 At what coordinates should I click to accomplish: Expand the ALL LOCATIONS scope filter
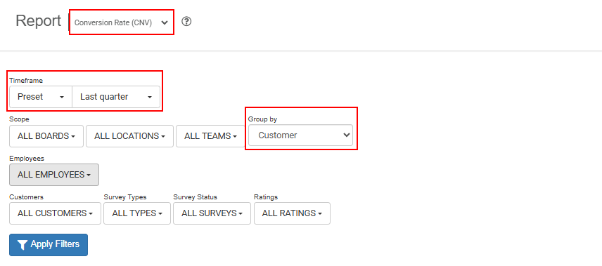coord(130,136)
